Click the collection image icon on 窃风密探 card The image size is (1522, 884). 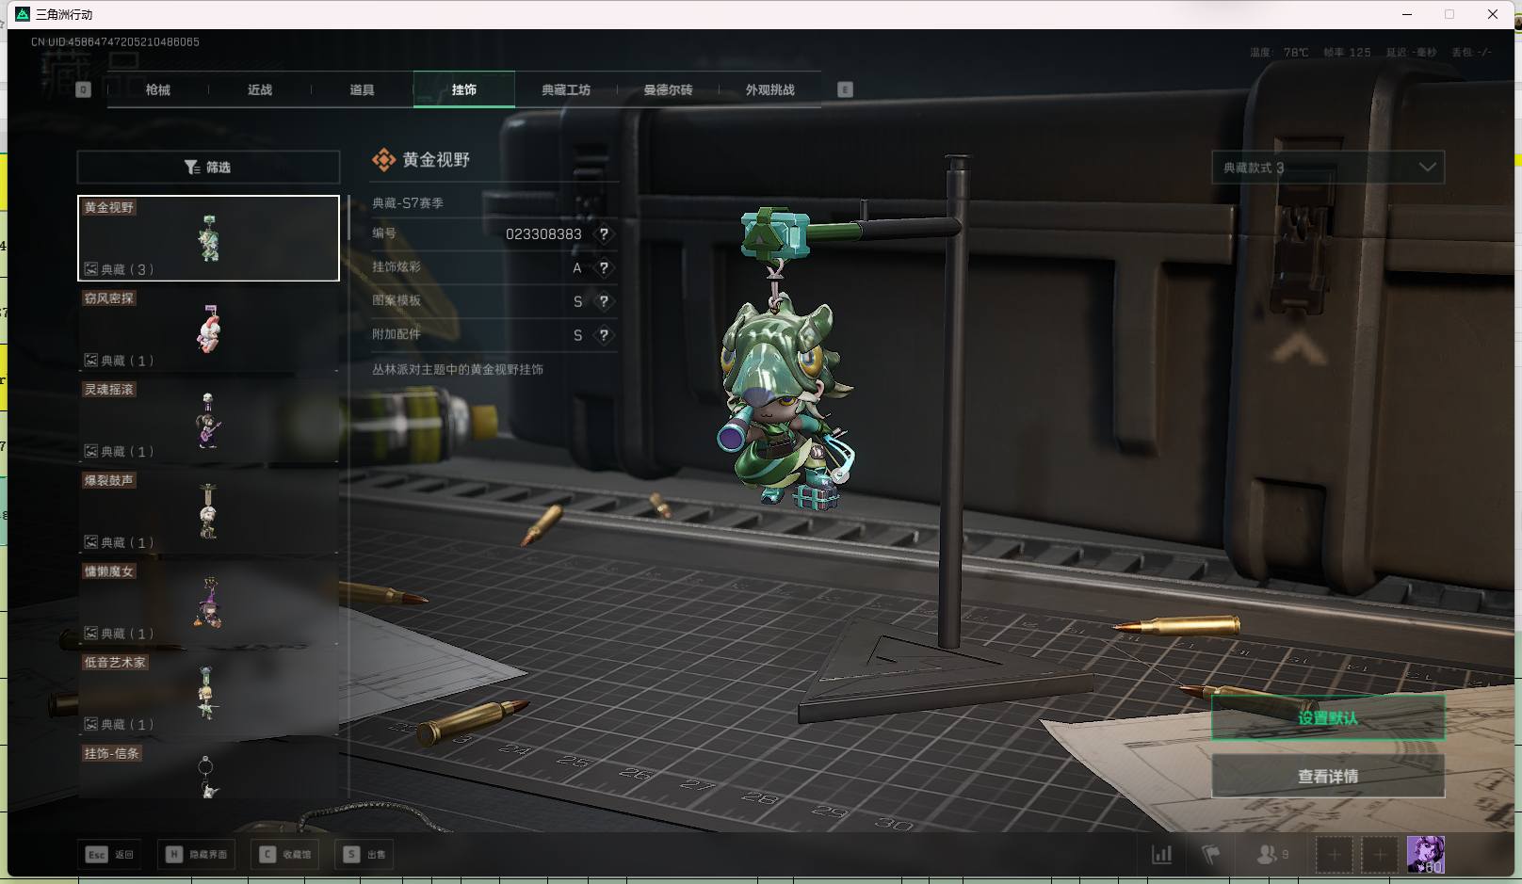click(x=91, y=361)
